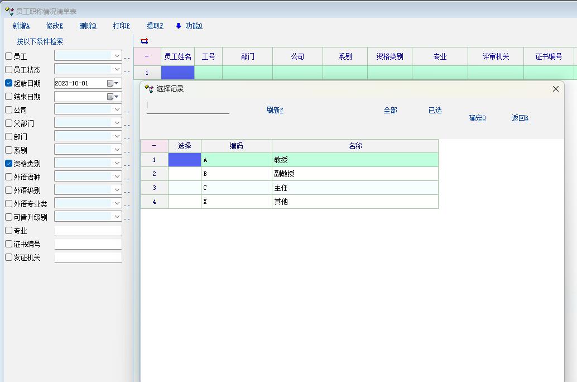This screenshot has width=577, height=382.
Task: Uncheck the 资格类别 filter checkbox
Action: click(8, 164)
